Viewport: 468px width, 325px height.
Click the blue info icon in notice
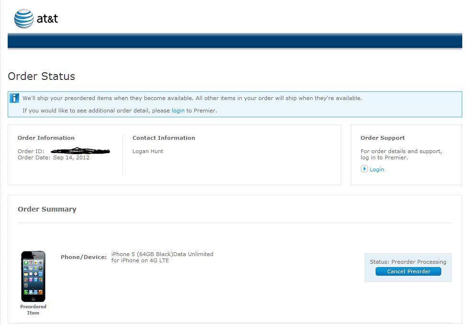[x=14, y=98]
